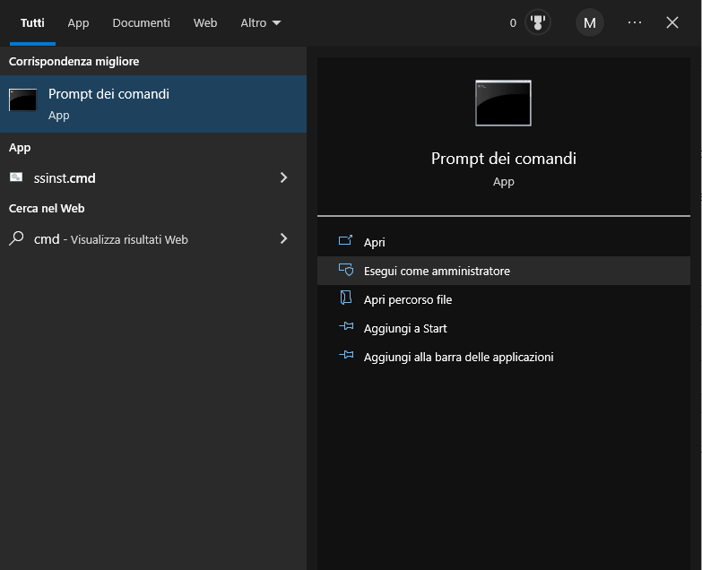The width and height of the screenshot is (702, 570).
Task: Click the Apri percorso file icon
Action: [x=346, y=299]
